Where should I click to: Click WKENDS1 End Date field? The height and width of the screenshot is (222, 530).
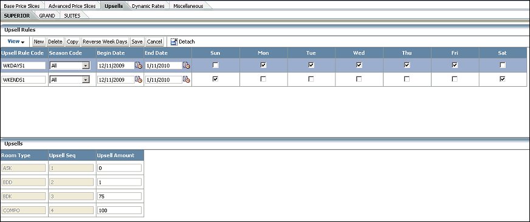click(164, 79)
